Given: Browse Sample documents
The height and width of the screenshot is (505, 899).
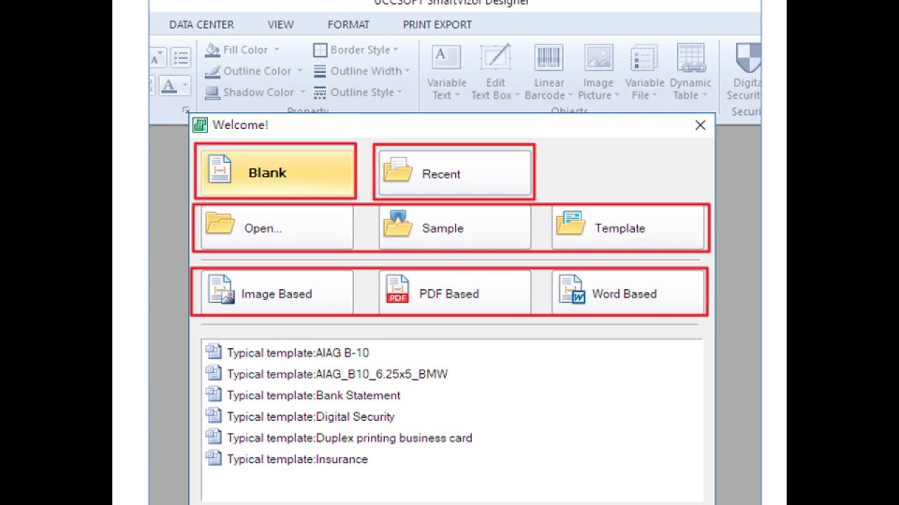Looking at the screenshot, I should point(455,228).
